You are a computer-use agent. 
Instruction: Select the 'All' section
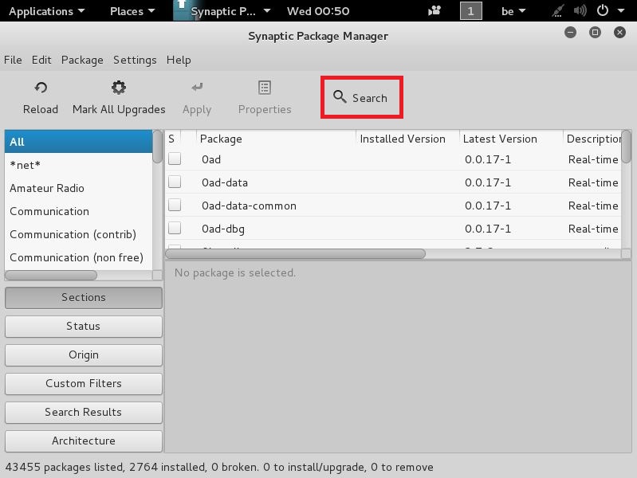point(78,142)
